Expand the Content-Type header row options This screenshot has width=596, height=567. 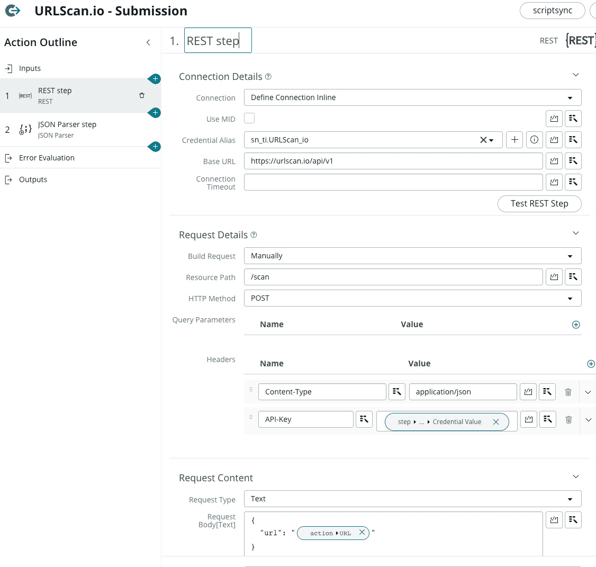pos(588,392)
